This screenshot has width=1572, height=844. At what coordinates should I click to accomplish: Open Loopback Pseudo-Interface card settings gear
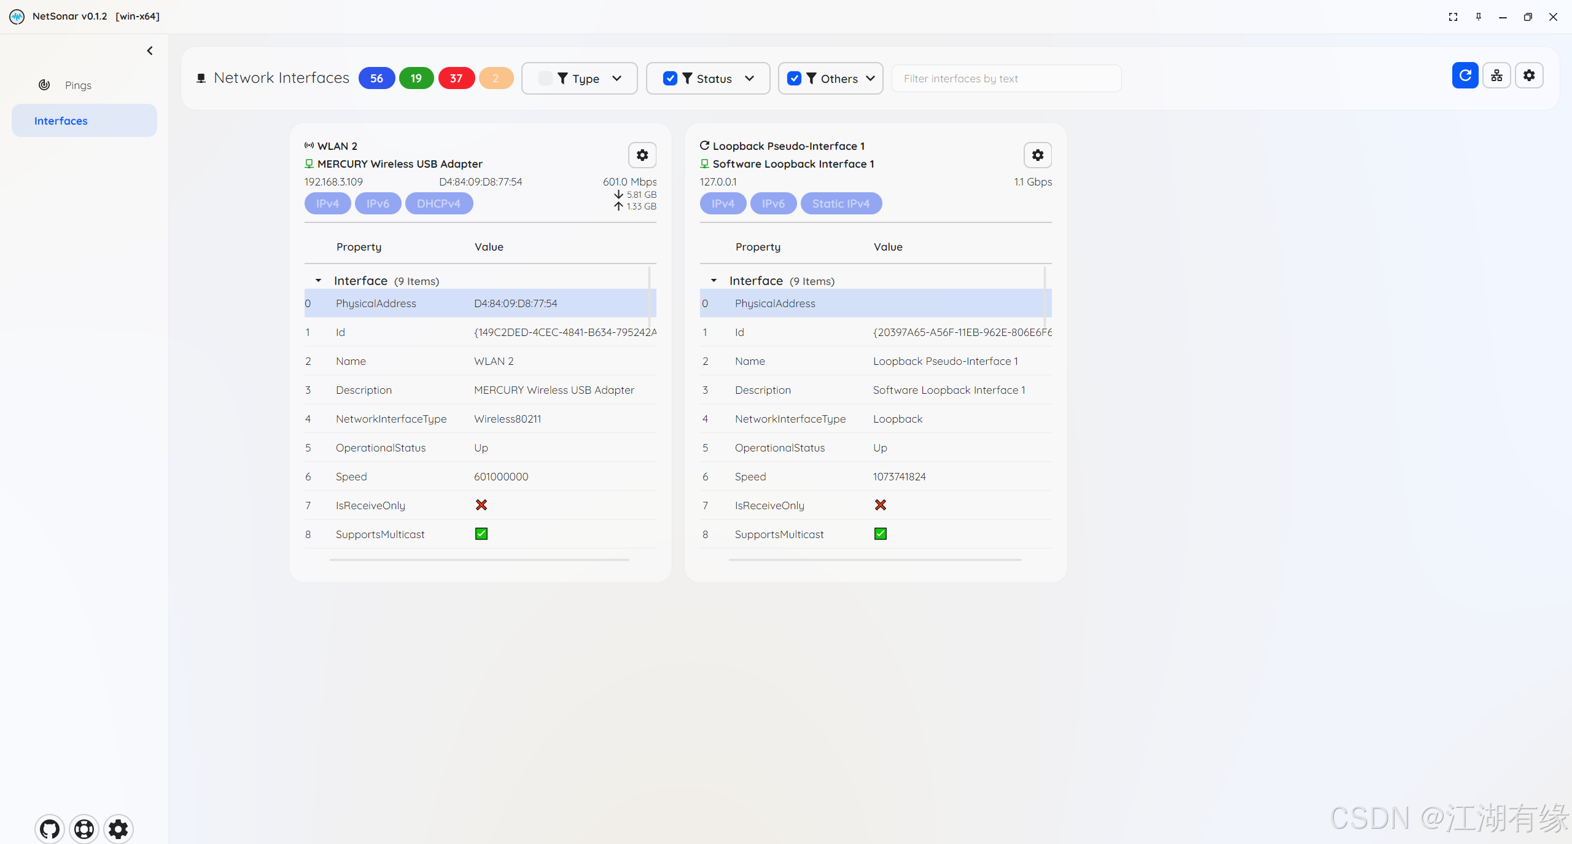pos(1037,155)
